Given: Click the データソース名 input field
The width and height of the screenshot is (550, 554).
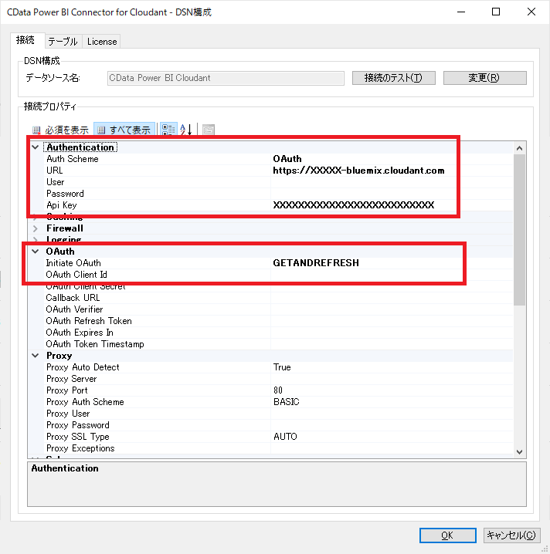Looking at the screenshot, I should coord(226,78).
